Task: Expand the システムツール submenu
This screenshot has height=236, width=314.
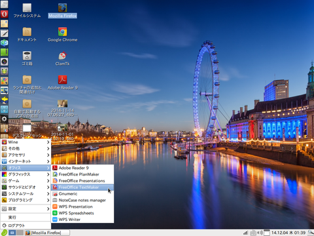Action: (26, 193)
